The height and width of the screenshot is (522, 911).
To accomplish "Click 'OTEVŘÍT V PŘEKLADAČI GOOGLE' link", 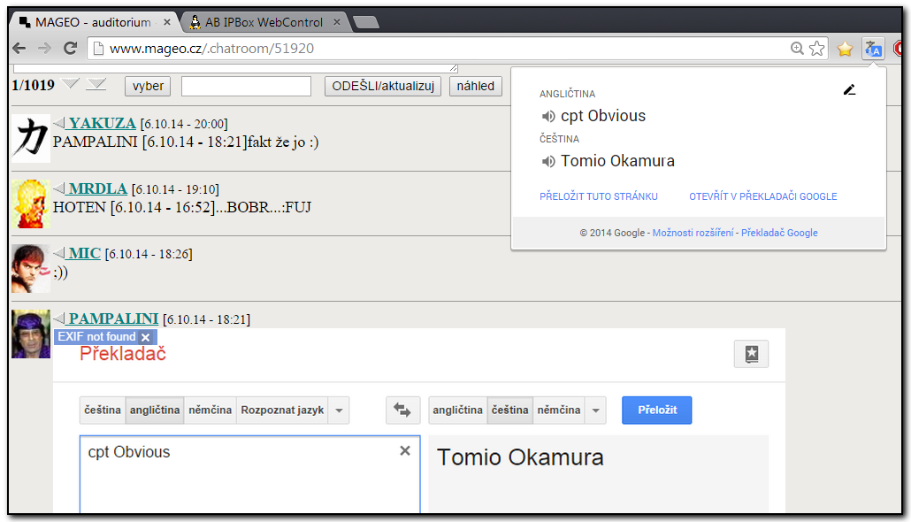I will [x=762, y=196].
